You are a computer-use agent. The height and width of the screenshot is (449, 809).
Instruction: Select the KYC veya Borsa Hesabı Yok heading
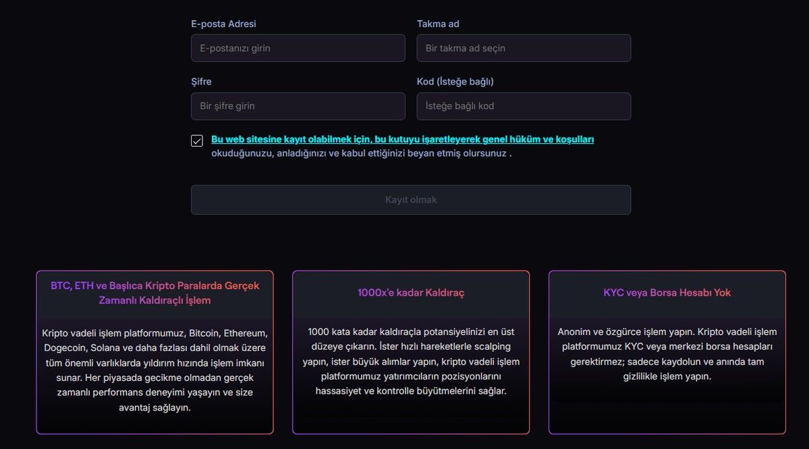pos(667,292)
